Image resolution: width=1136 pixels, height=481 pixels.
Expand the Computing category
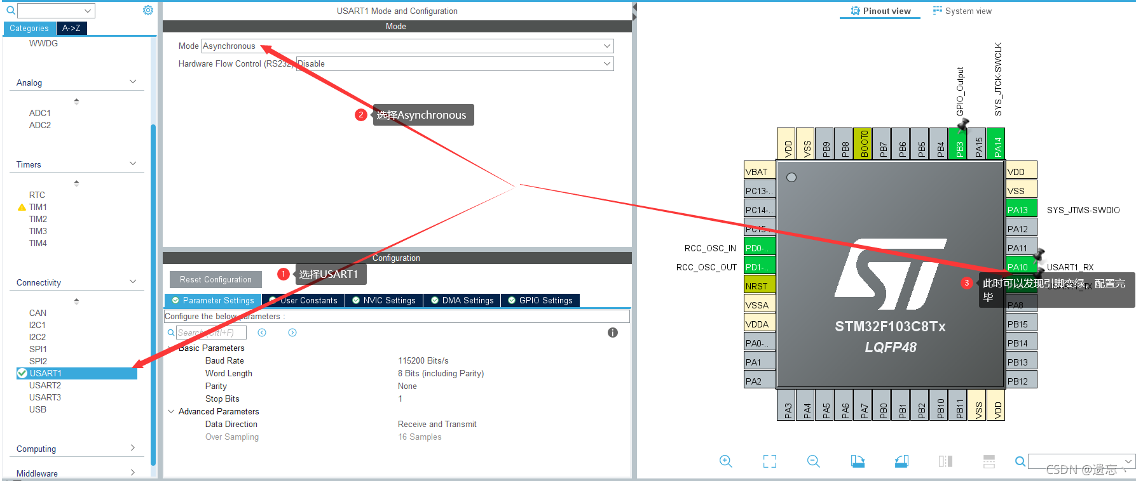133,448
